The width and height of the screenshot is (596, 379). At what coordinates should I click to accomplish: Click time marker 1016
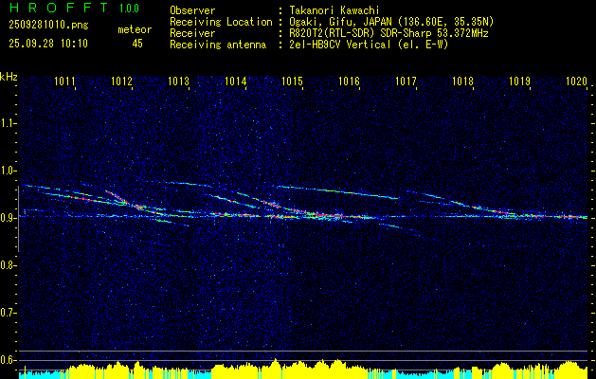(x=349, y=81)
